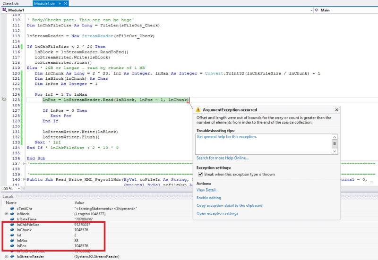Click on 'Exit For' in line 128
378x260 pixels.
(61, 116)
